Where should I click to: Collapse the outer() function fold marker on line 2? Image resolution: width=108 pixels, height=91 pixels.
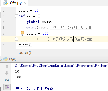[16, 16]
